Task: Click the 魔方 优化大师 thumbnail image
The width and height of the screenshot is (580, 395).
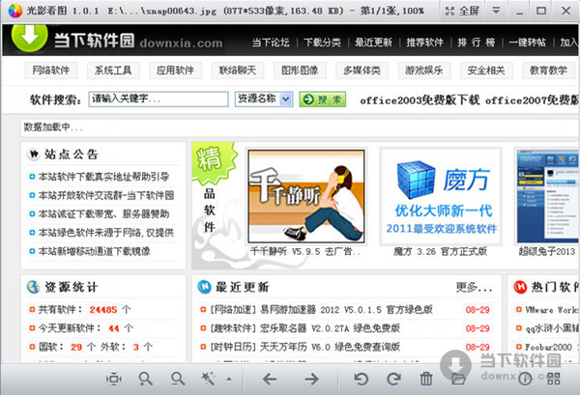Action: (x=441, y=196)
